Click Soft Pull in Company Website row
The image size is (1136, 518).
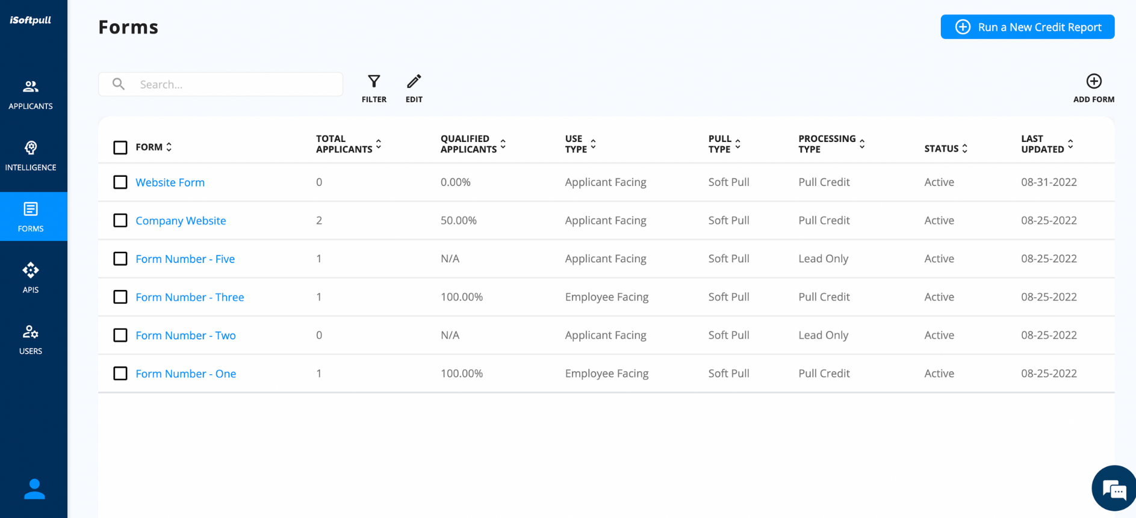click(728, 220)
